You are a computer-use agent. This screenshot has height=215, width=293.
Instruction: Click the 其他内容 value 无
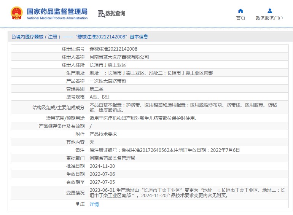coord(92,142)
